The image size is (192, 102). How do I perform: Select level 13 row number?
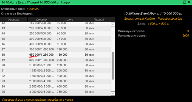click(x=3, y=28)
